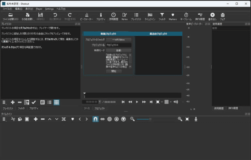Toggle the timeline Snap magnet button

(x=95, y=119)
